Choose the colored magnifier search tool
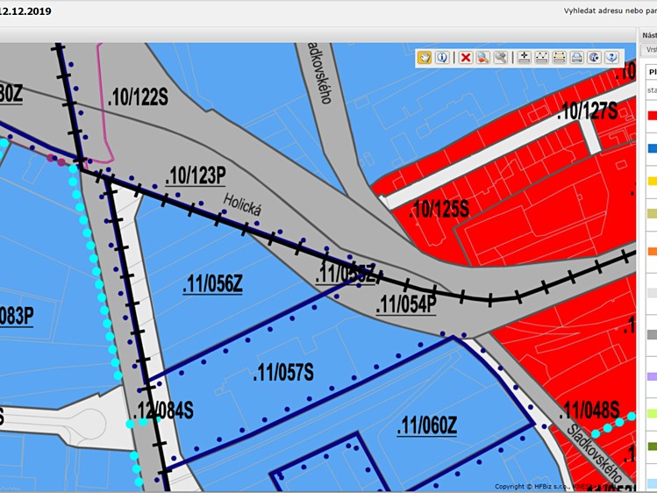Image resolution: width=657 pixels, height=493 pixels. coord(482,57)
